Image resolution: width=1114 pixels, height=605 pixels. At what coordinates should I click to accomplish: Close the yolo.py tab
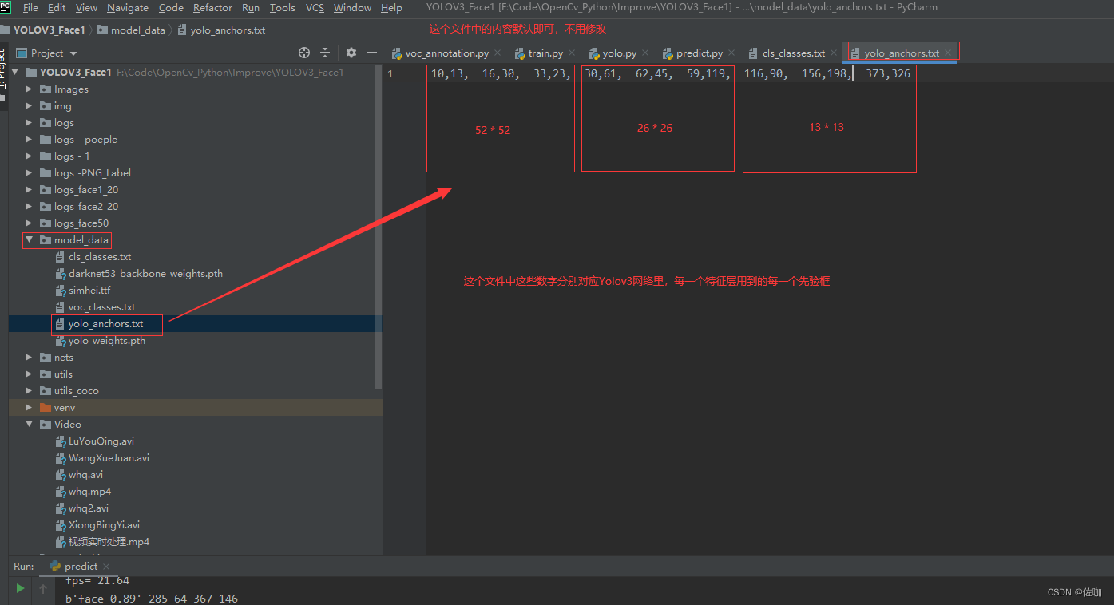(x=645, y=53)
